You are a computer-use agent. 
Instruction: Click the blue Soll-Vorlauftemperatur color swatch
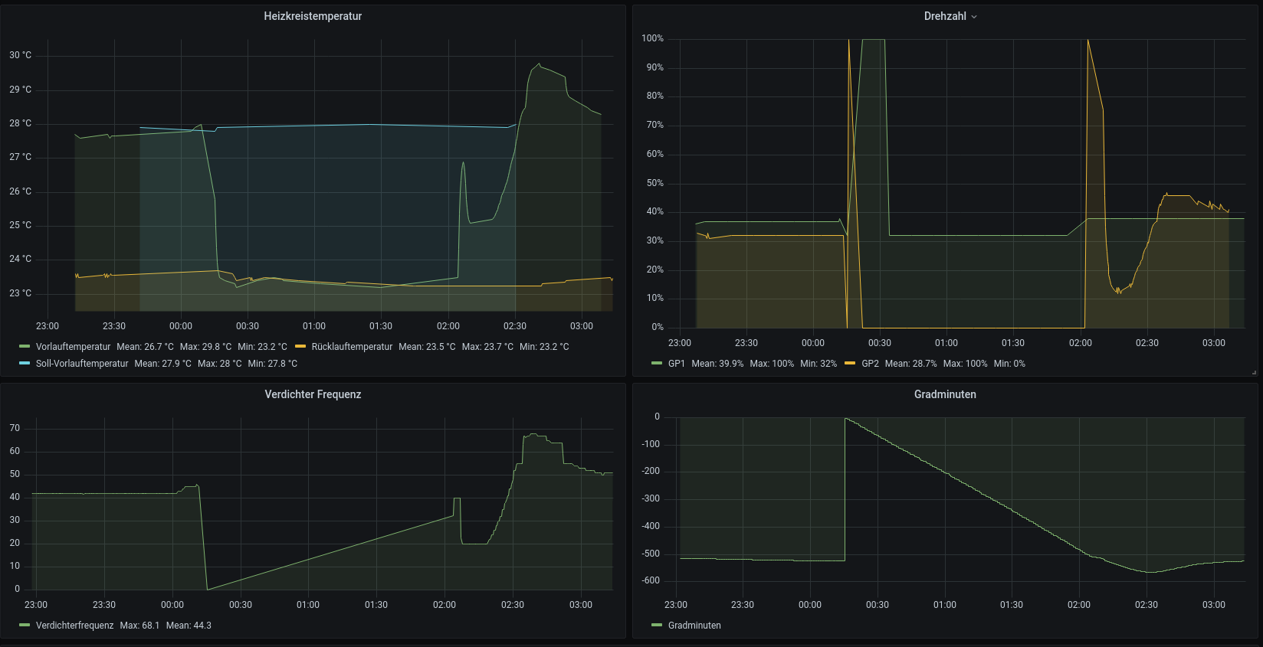25,364
